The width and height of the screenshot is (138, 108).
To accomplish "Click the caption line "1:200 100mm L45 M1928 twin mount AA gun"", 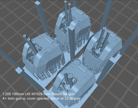I will pyautogui.click(x=39, y=94).
